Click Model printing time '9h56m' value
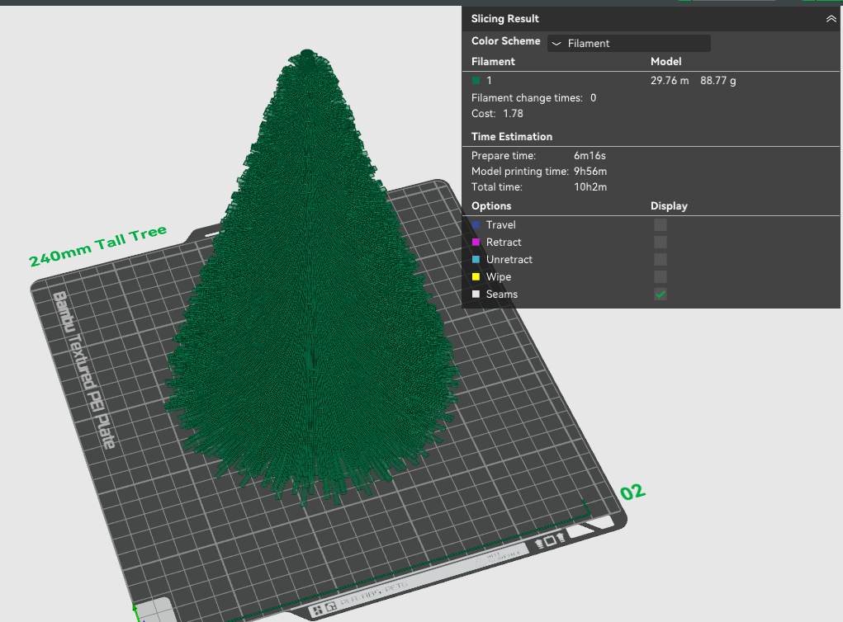 tap(590, 172)
